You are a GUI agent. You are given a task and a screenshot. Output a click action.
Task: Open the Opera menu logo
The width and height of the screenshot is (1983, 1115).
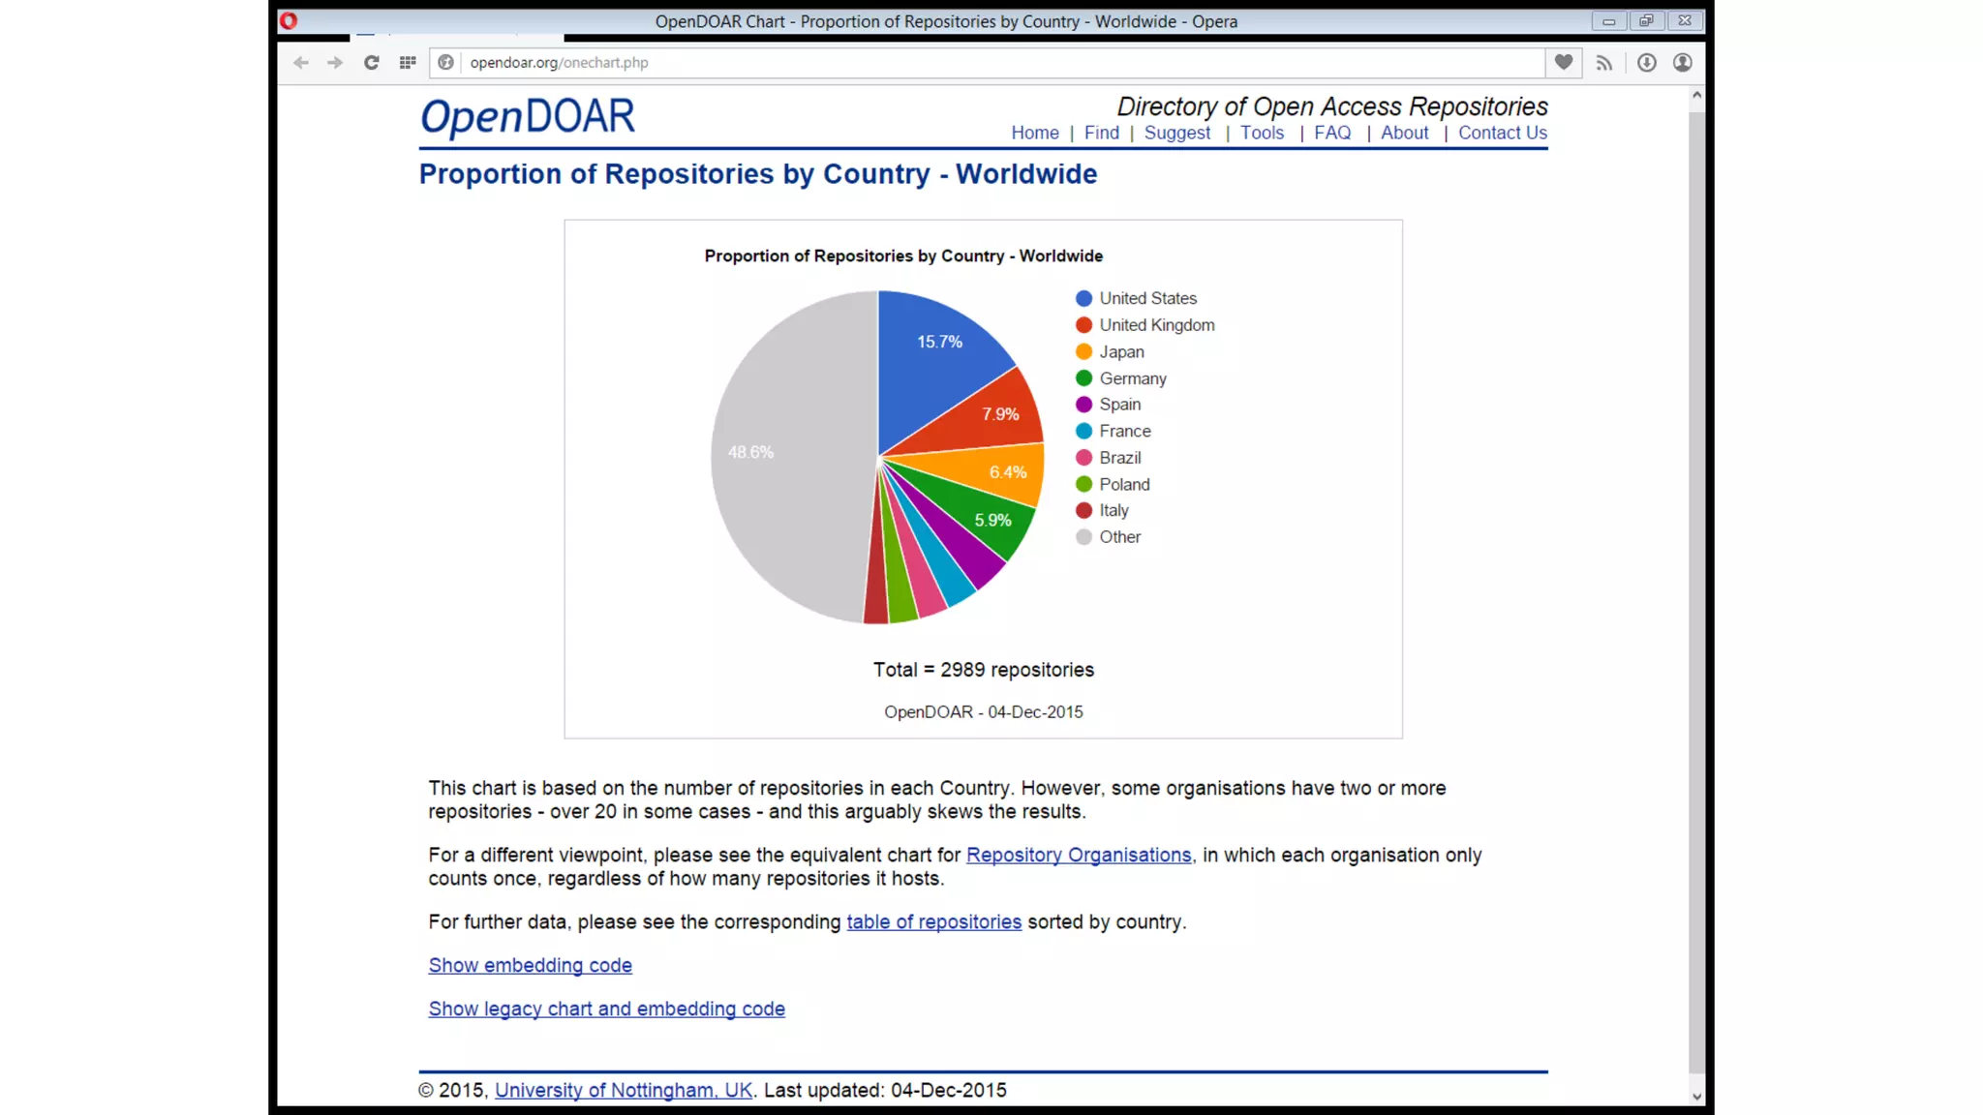pos(289,20)
